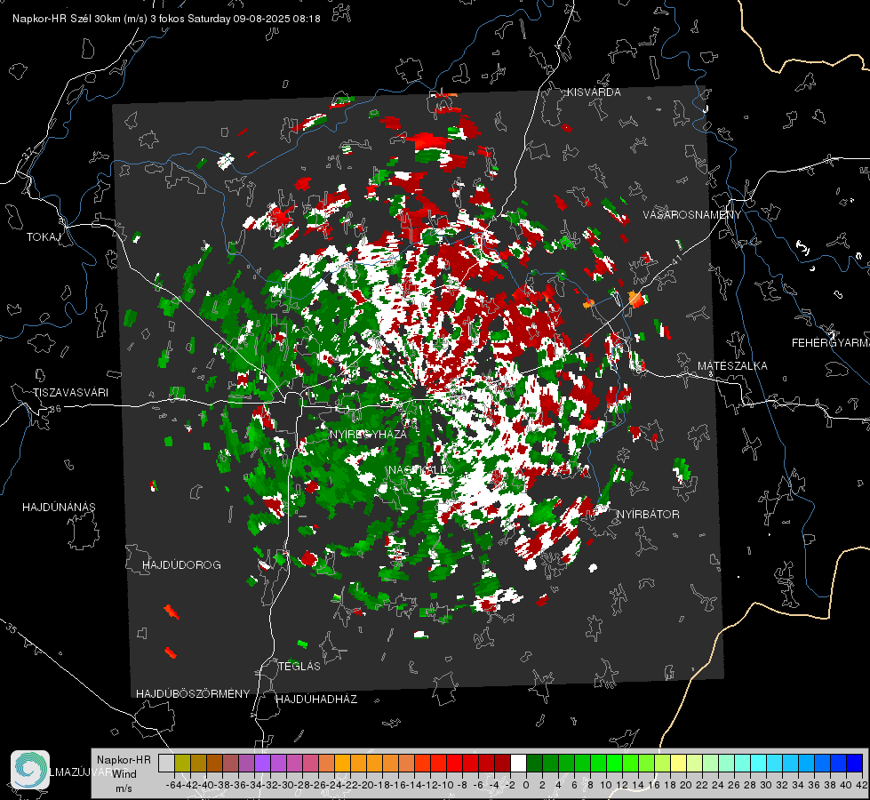Click the HAJDÚNÁNÁS town label

click(x=59, y=508)
